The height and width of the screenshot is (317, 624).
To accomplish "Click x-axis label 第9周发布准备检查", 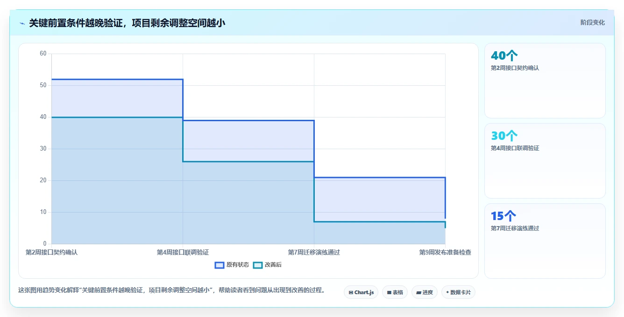I will (x=445, y=252).
